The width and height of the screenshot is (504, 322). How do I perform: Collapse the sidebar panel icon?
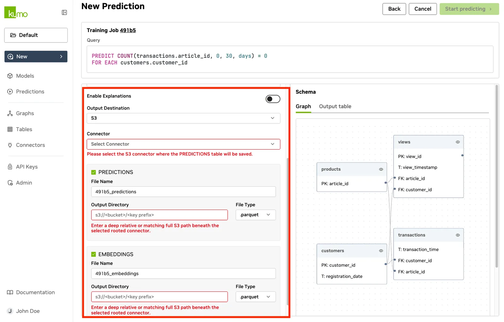click(x=64, y=13)
